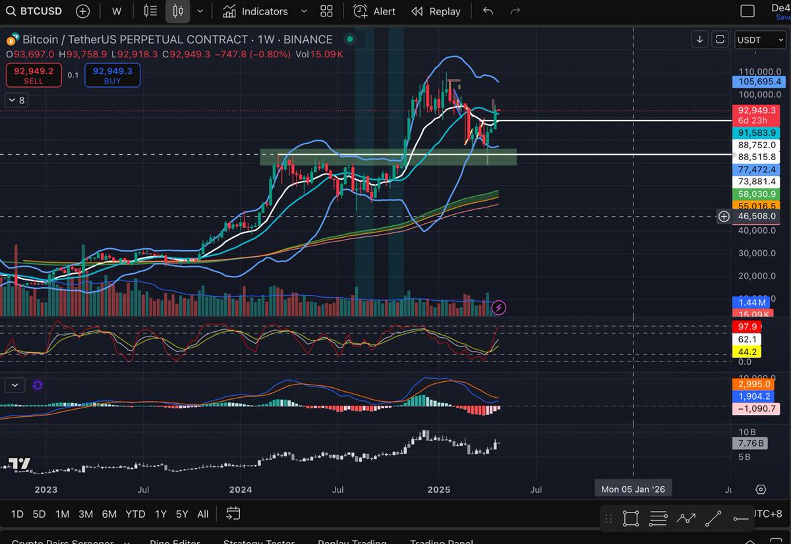Select the 3M time range
The image size is (791, 544).
click(85, 514)
